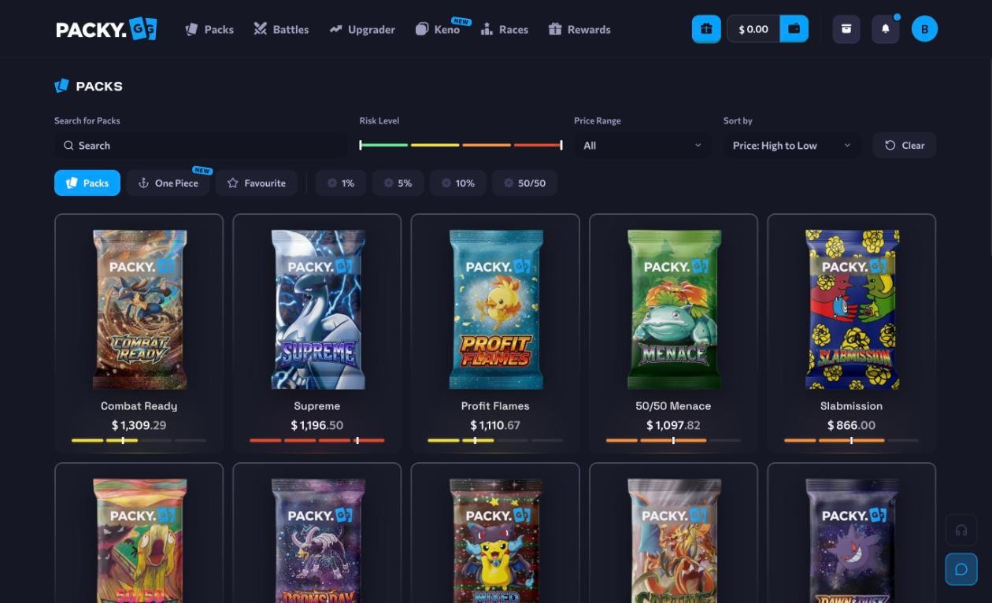Open the Supreme pack image

[317, 309]
